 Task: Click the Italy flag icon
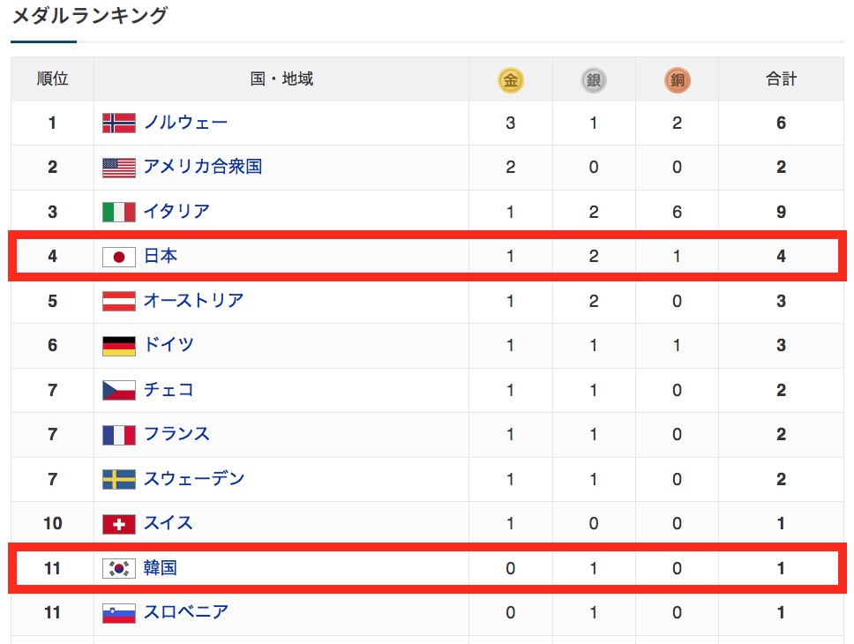pyautogui.click(x=119, y=212)
